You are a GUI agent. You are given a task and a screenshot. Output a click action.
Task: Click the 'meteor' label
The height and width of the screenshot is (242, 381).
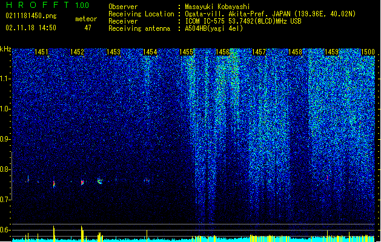tap(86, 19)
